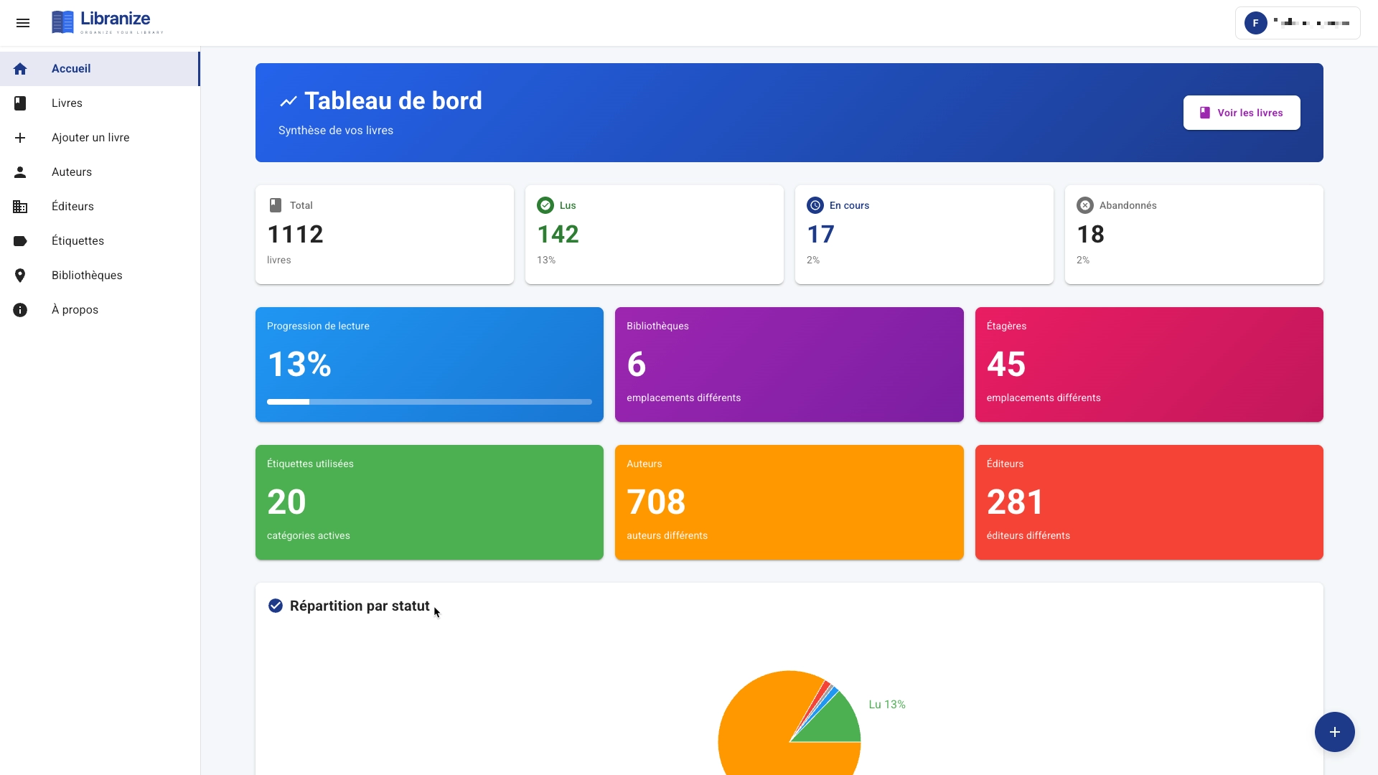Navigate to the Livres sidebar entry

click(66, 103)
